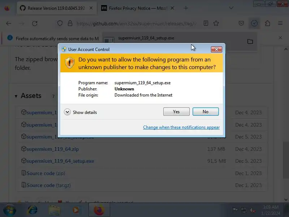Open Action Center flag tray icon

pos(234,210)
